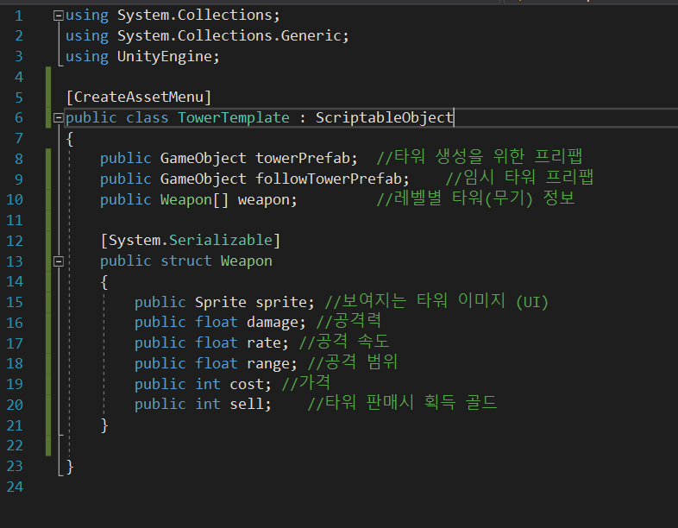Screen dimensions: 678x528
Task: Place cursor on CreateAssetMenu attribute
Action: 138,97
